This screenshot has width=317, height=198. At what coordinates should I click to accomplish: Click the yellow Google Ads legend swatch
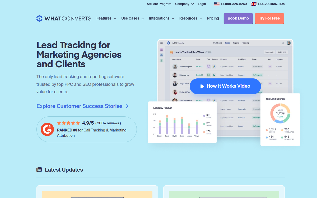(x=282, y=130)
